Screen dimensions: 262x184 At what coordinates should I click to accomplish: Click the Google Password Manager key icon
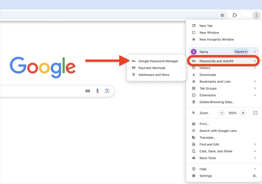click(133, 61)
